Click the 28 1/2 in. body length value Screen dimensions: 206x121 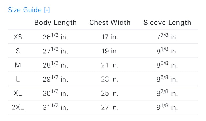56,65
